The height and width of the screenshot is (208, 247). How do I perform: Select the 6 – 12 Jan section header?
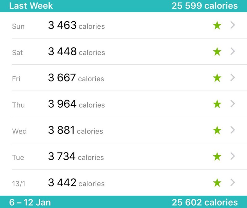click(x=124, y=202)
